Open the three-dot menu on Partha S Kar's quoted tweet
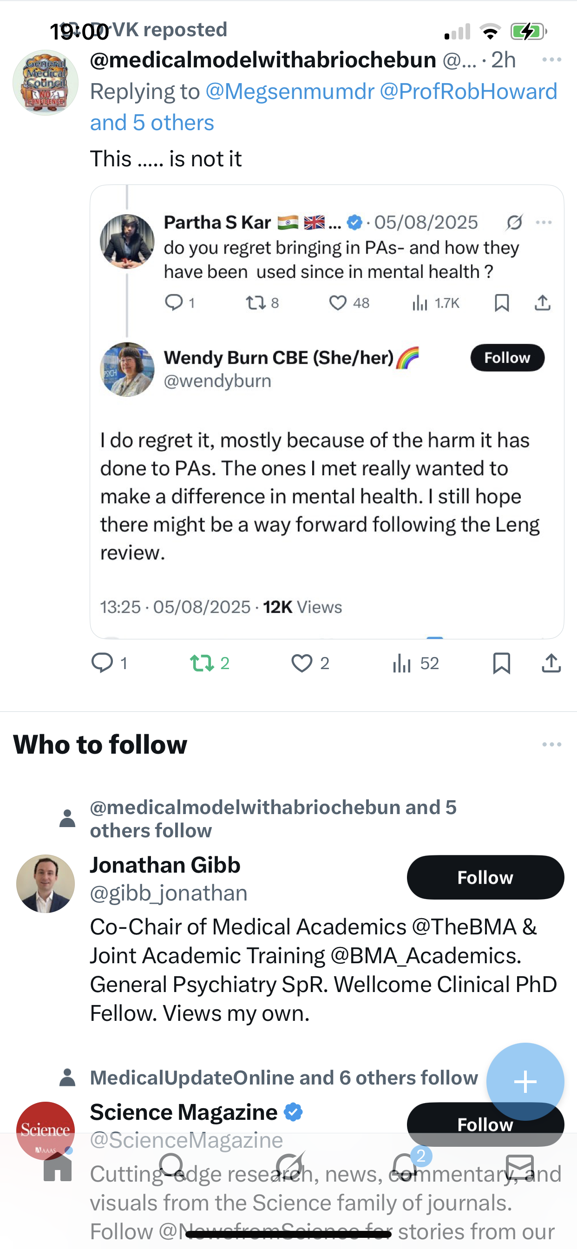The image size is (577, 1249). pos(544,222)
